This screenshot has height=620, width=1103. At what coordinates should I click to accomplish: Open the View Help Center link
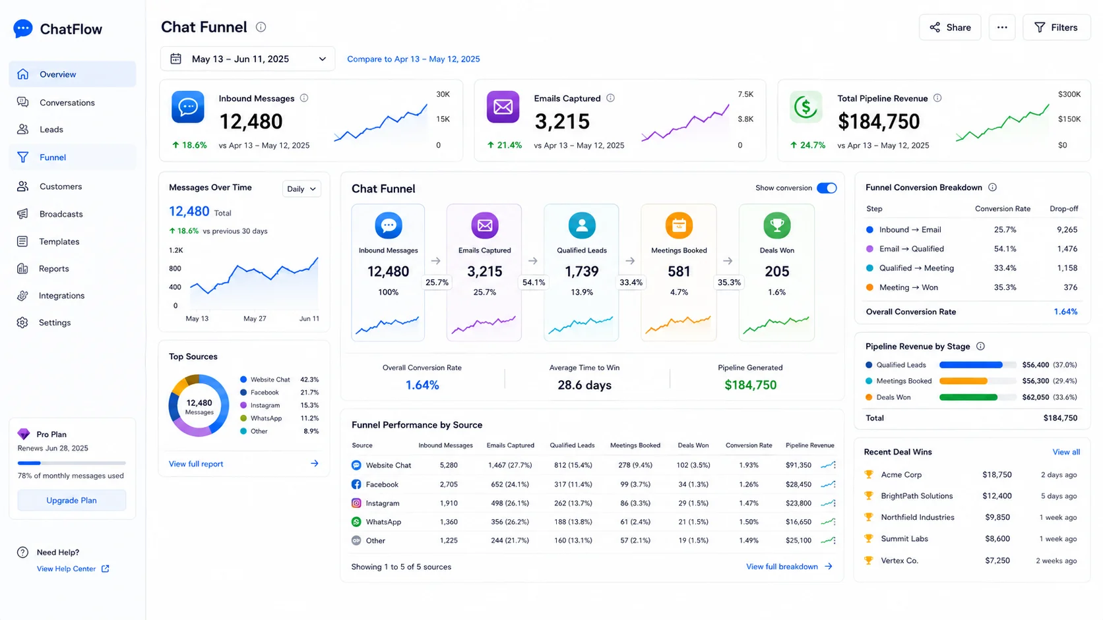[x=73, y=569]
